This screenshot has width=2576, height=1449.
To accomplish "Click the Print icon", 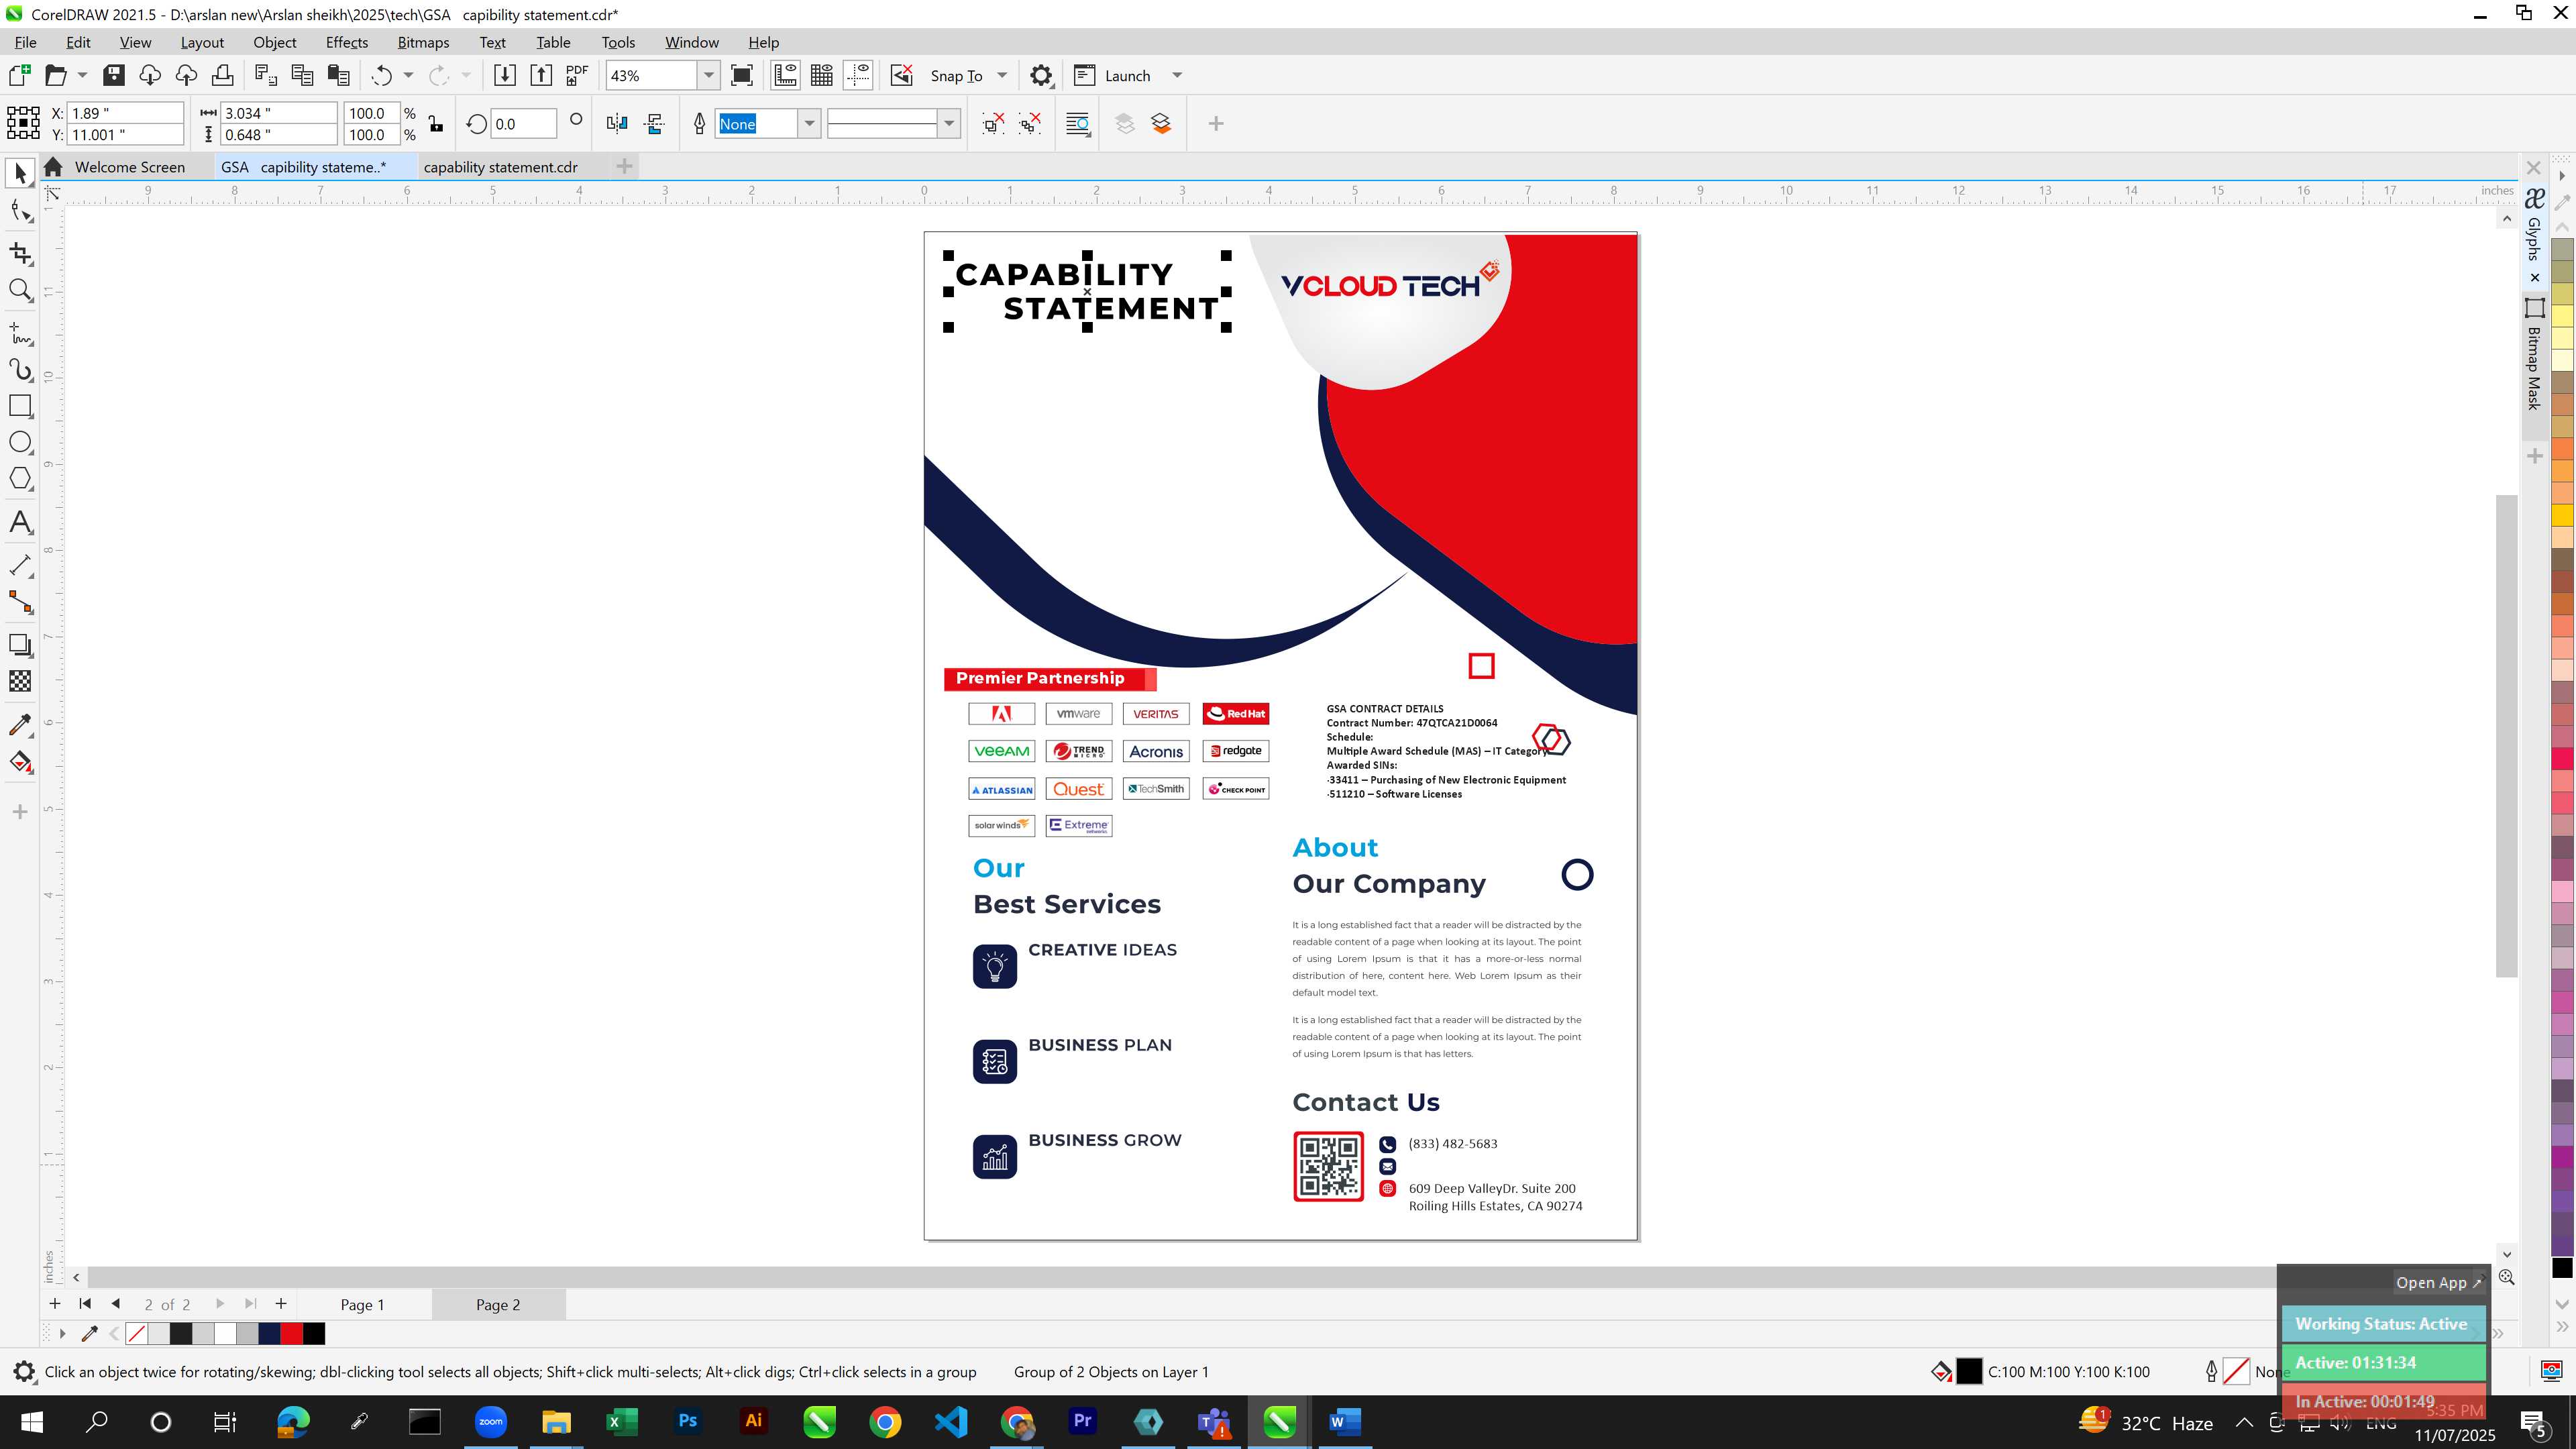I will [222, 75].
